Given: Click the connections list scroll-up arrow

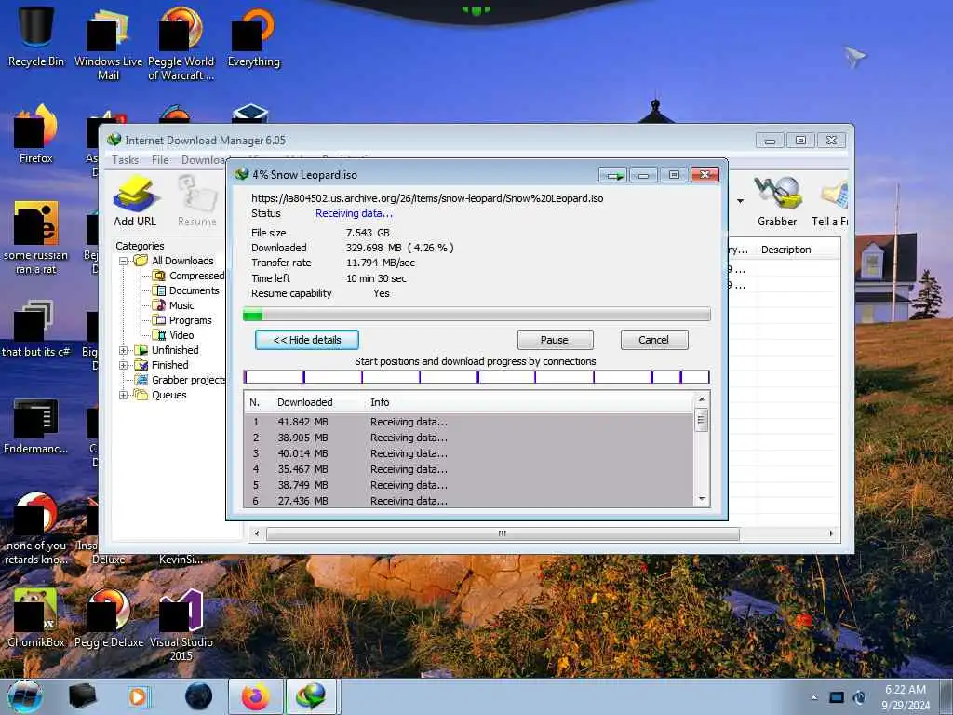Looking at the screenshot, I should [x=702, y=399].
